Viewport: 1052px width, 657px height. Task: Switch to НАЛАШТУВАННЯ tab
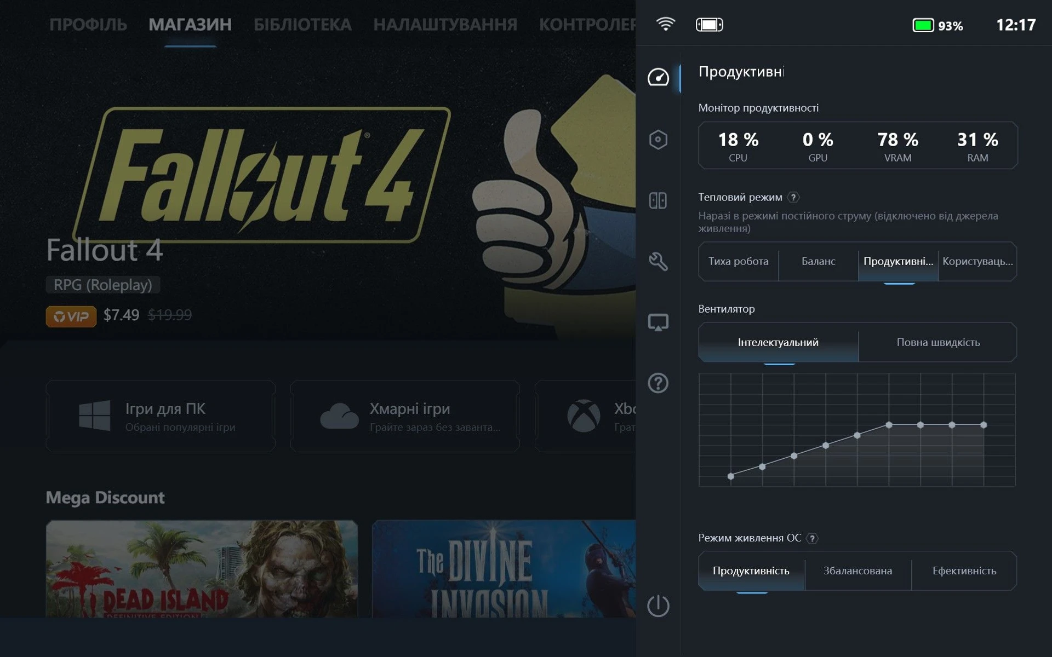point(445,25)
